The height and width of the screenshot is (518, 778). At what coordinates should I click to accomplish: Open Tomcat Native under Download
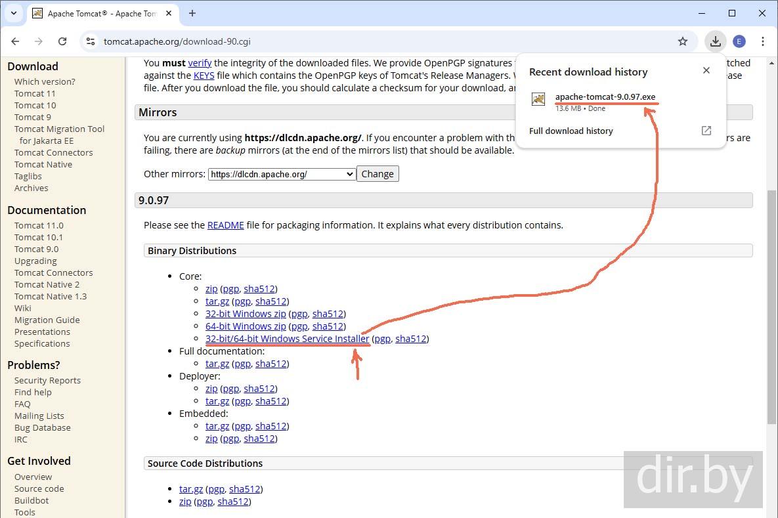[x=43, y=164]
